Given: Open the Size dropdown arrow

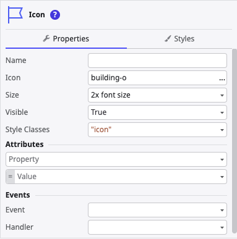Looking at the screenshot, I should click(x=222, y=95).
